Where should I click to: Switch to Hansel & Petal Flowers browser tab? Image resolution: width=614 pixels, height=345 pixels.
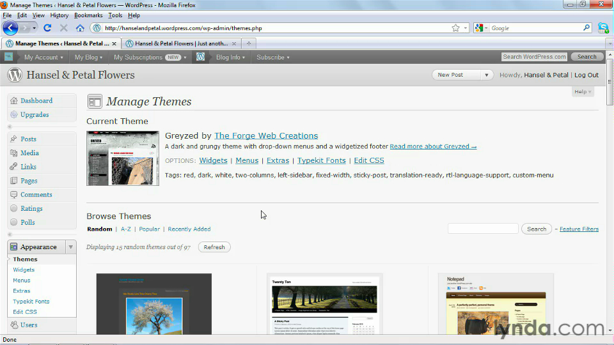coord(181,43)
